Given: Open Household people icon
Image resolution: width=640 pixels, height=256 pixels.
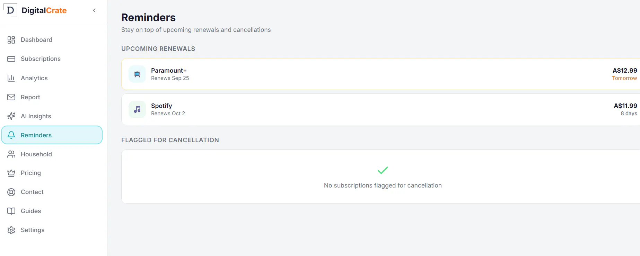Looking at the screenshot, I should pyautogui.click(x=11, y=154).
